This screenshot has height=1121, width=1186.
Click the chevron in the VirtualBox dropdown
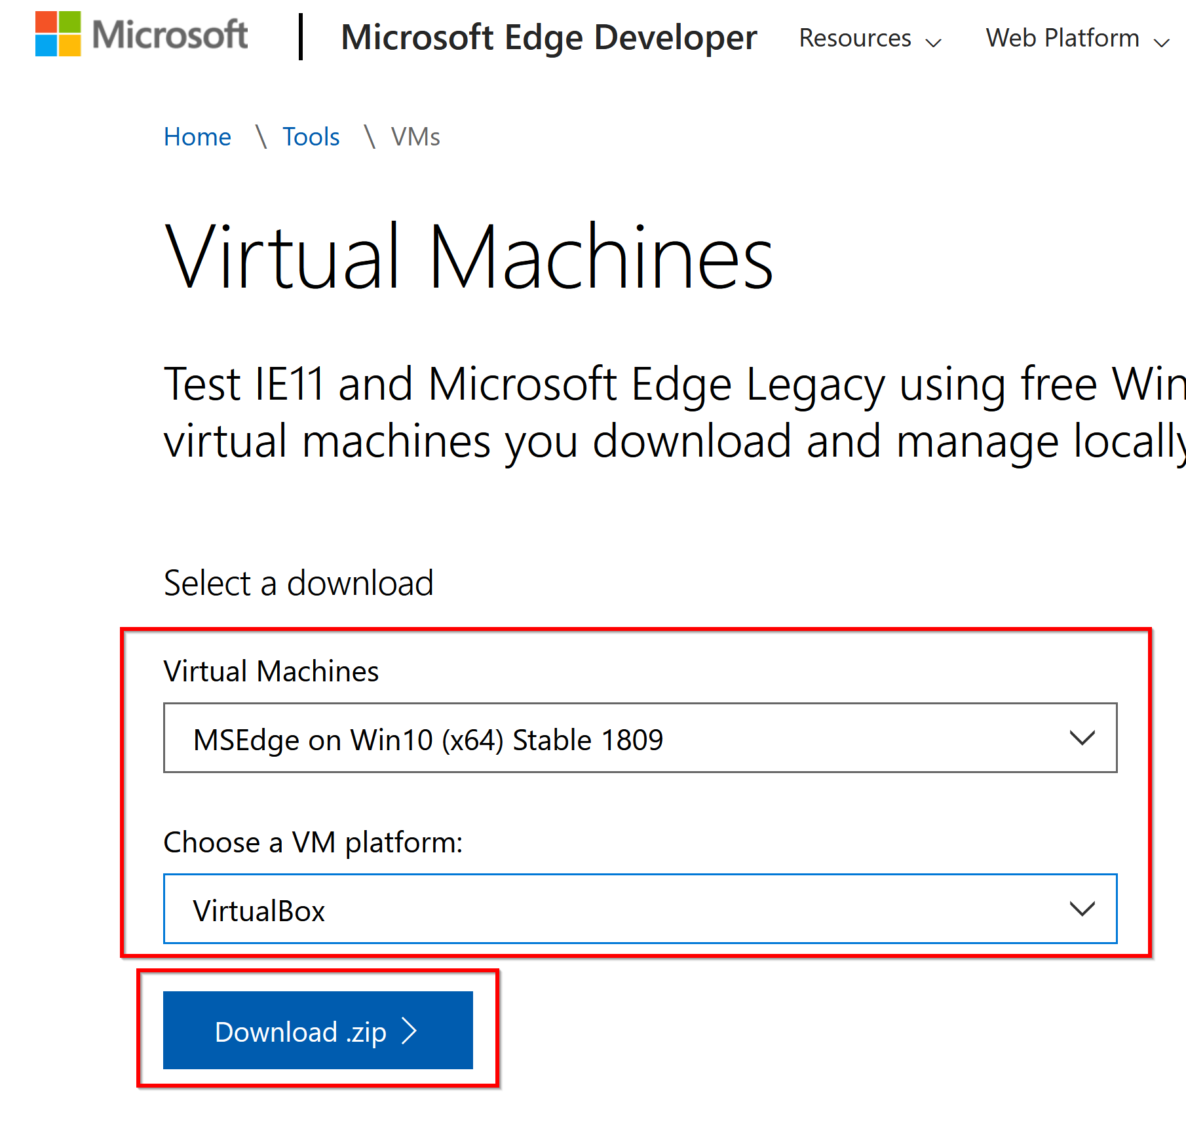[1082, 909]
